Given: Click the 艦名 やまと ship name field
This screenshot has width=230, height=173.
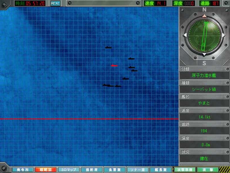Looking at the screenshot, I should click(204, 103).
